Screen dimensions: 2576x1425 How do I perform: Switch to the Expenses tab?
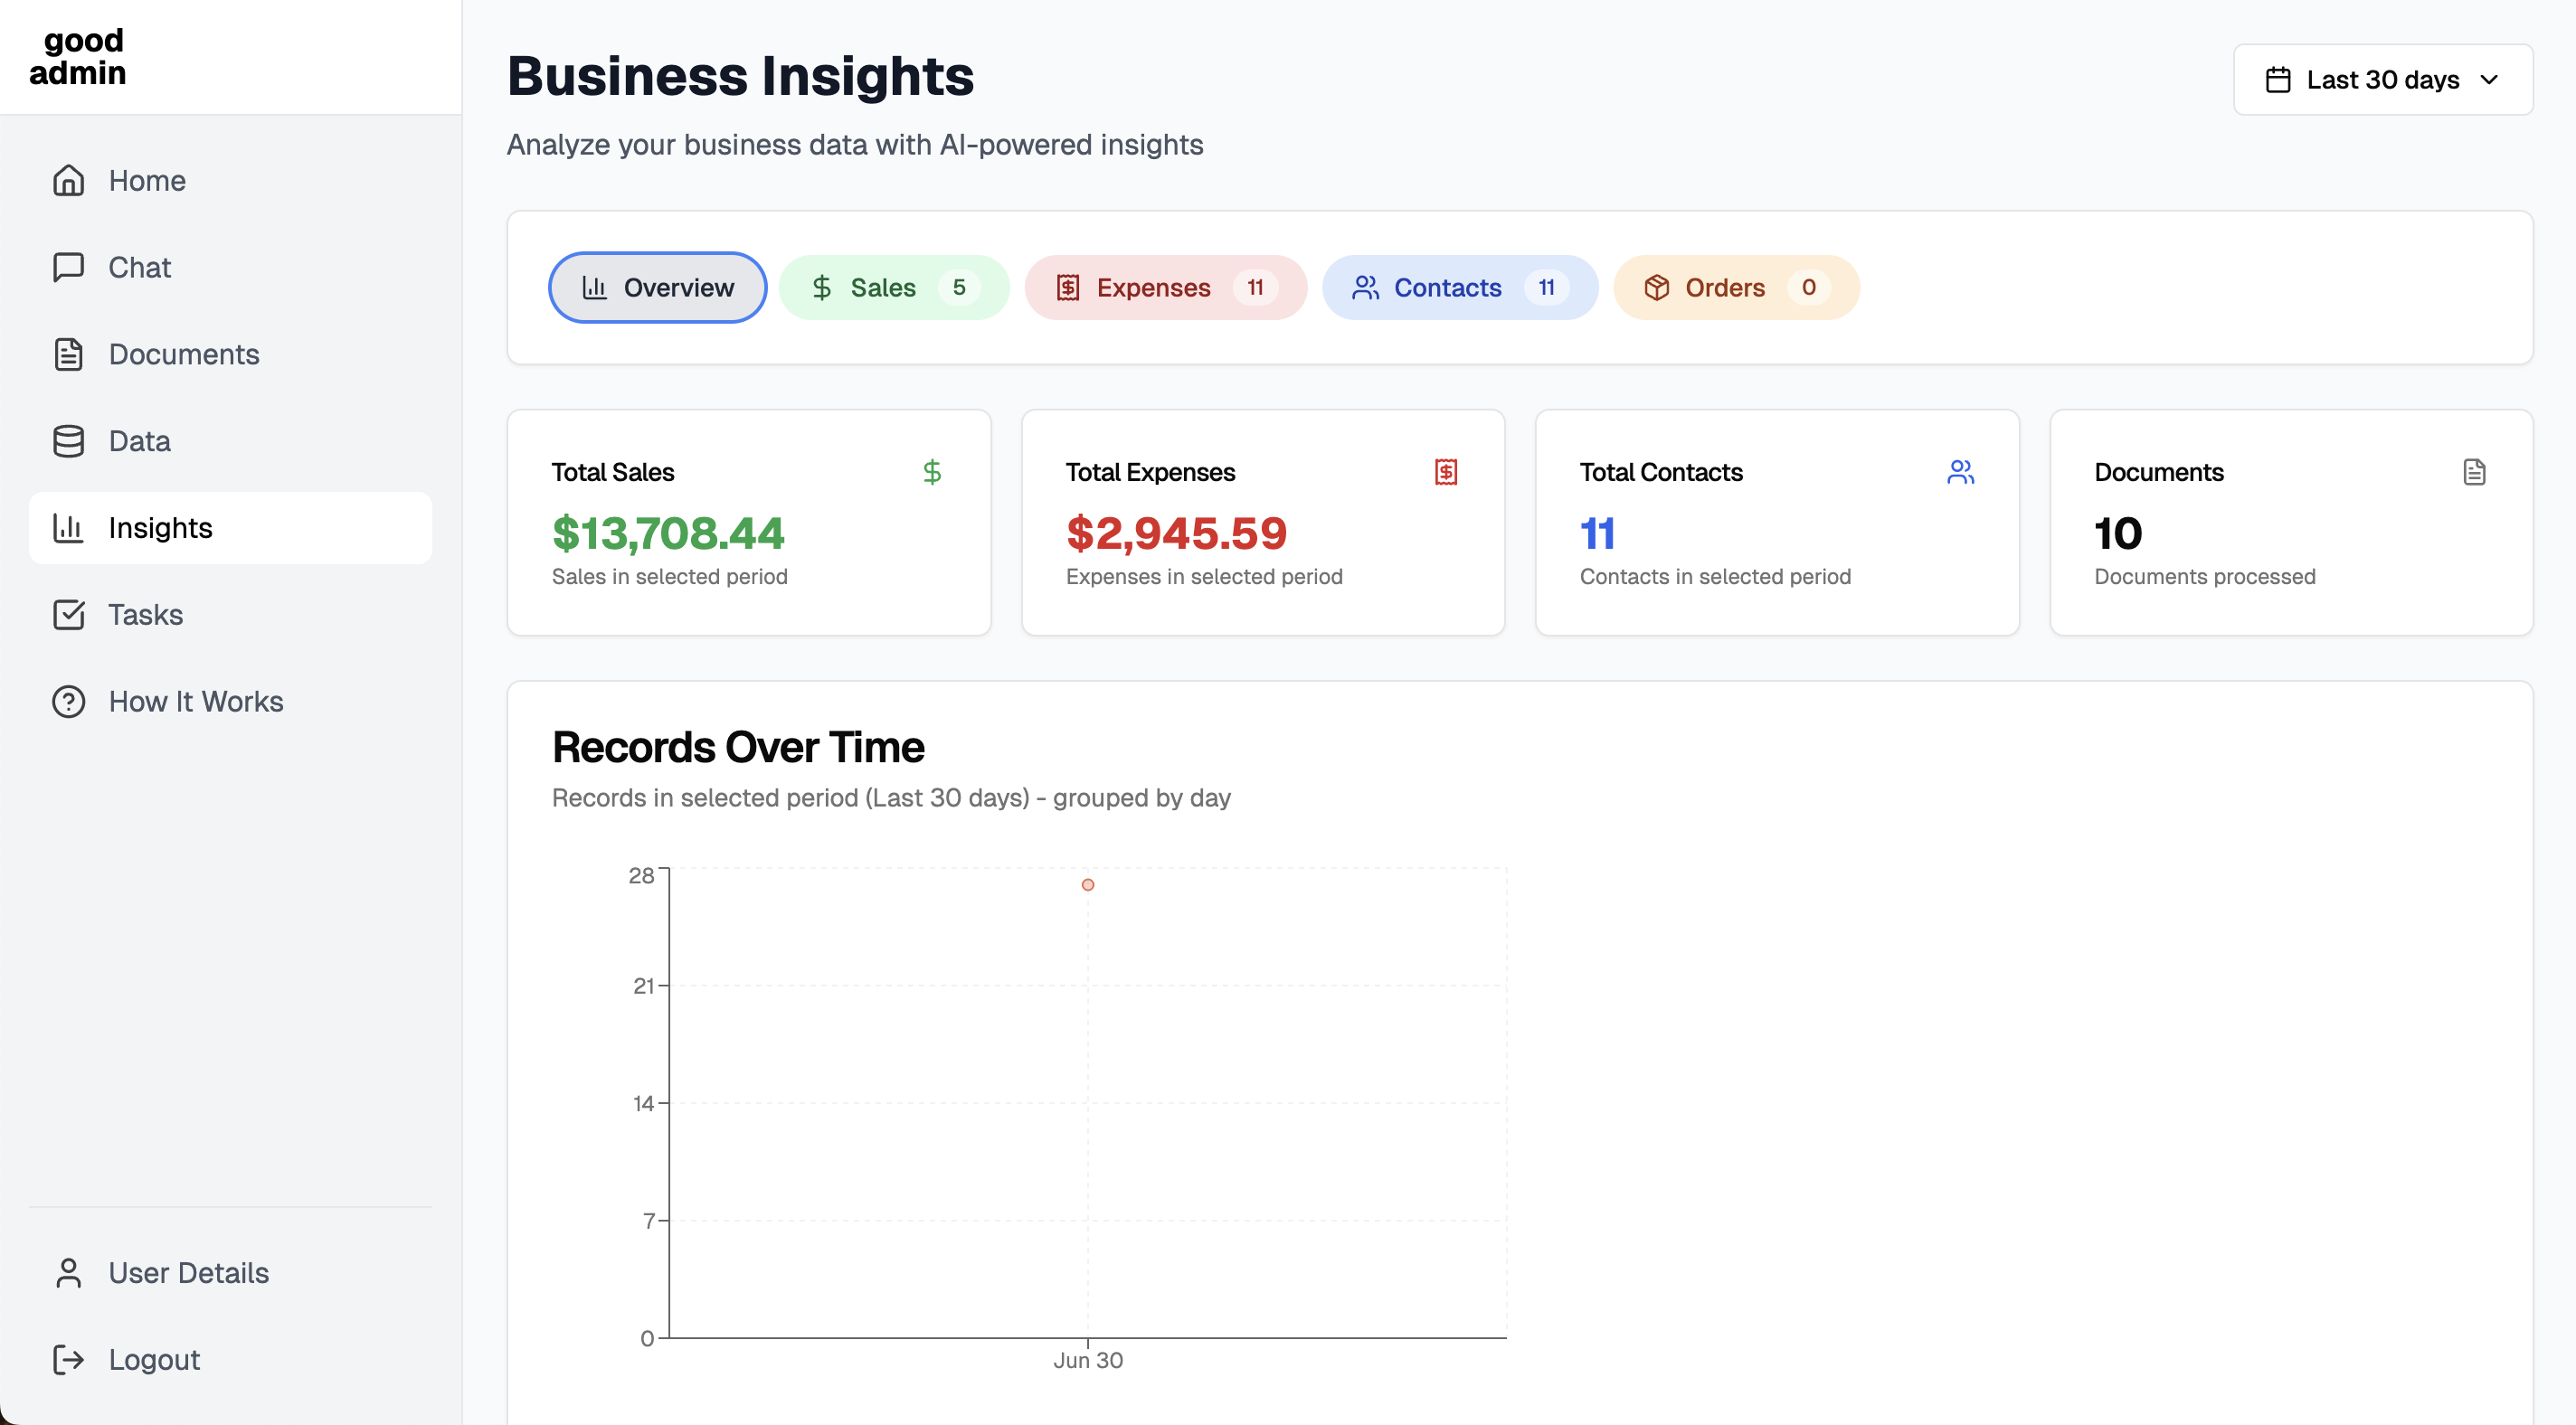pos(1165,288)
